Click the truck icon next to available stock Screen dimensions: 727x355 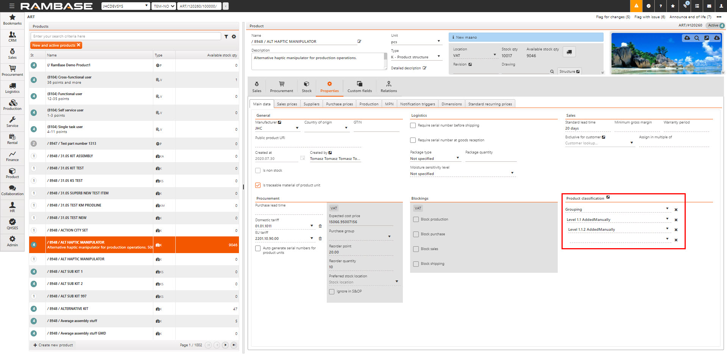[569, 52]
